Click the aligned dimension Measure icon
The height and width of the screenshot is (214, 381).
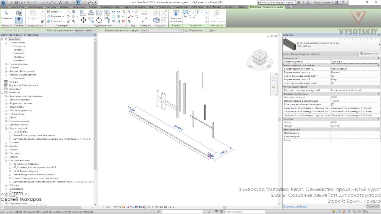point(145,20)
